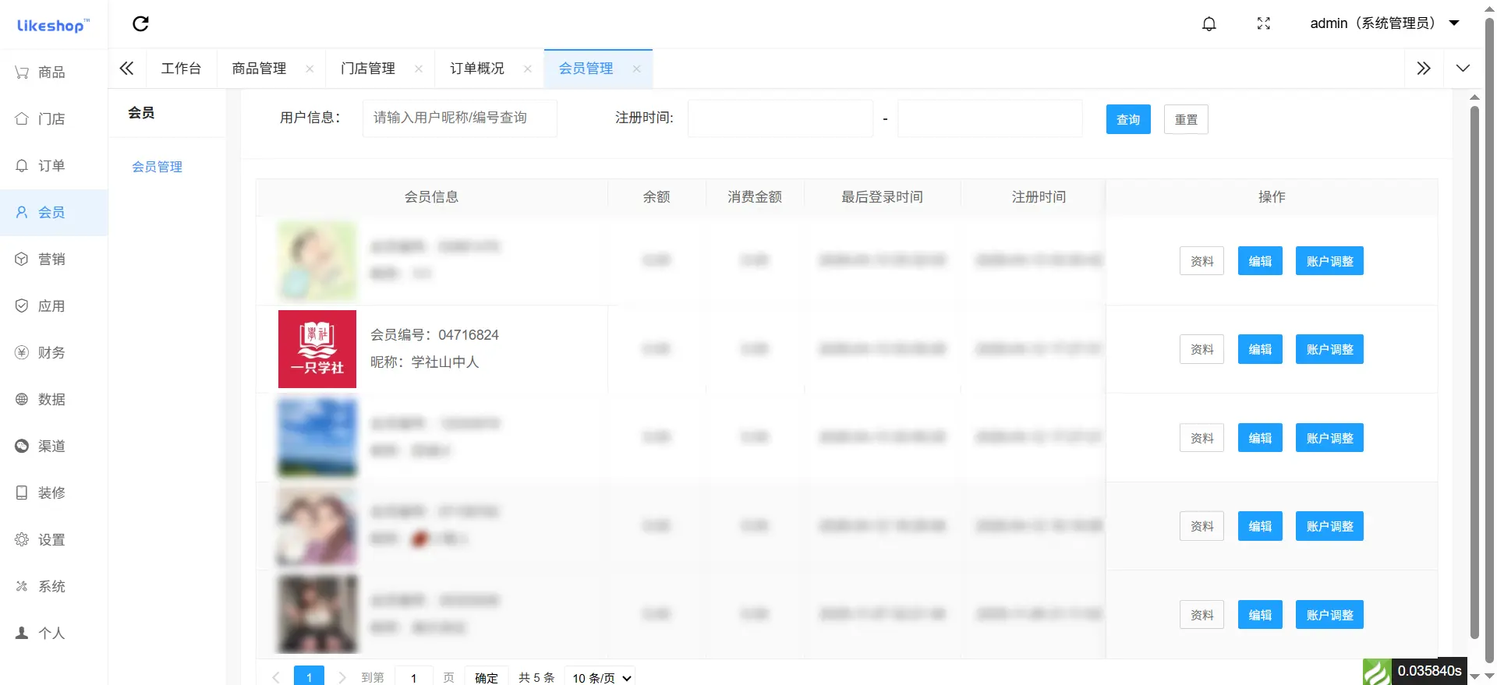Click the 确定 pagination button
Screen dimensions: 1497x685
tap(487, 677)
